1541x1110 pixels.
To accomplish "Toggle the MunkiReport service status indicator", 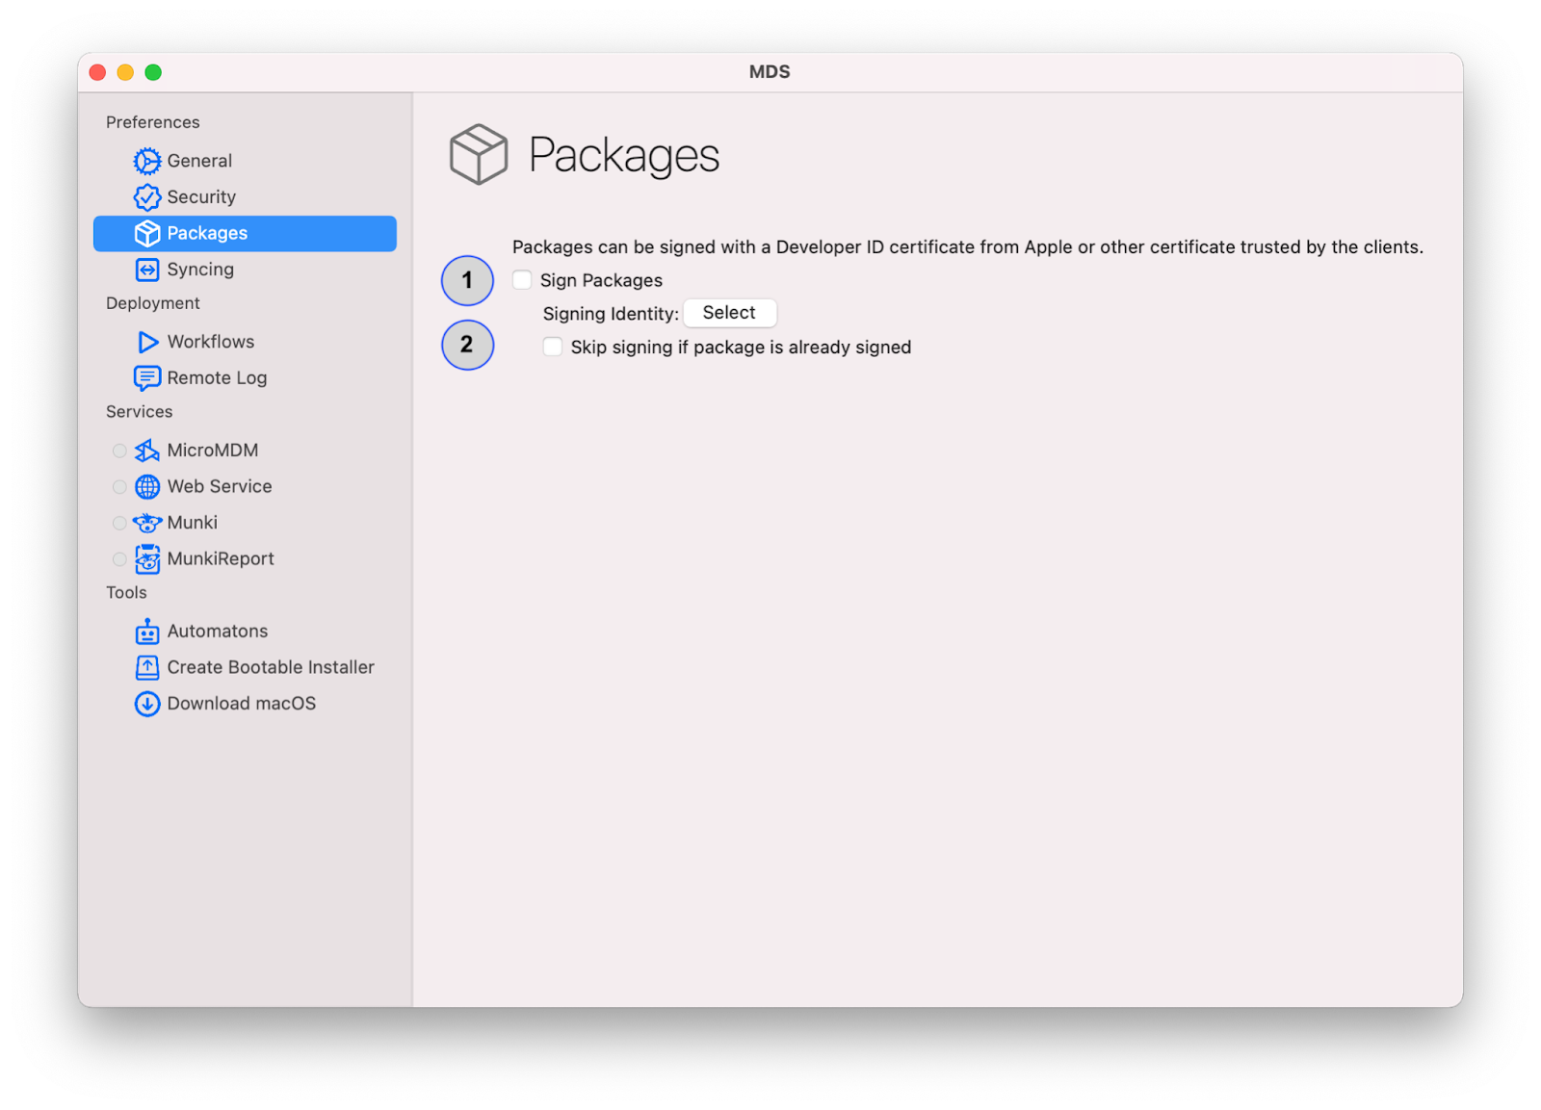I will (x=119, y=559).
